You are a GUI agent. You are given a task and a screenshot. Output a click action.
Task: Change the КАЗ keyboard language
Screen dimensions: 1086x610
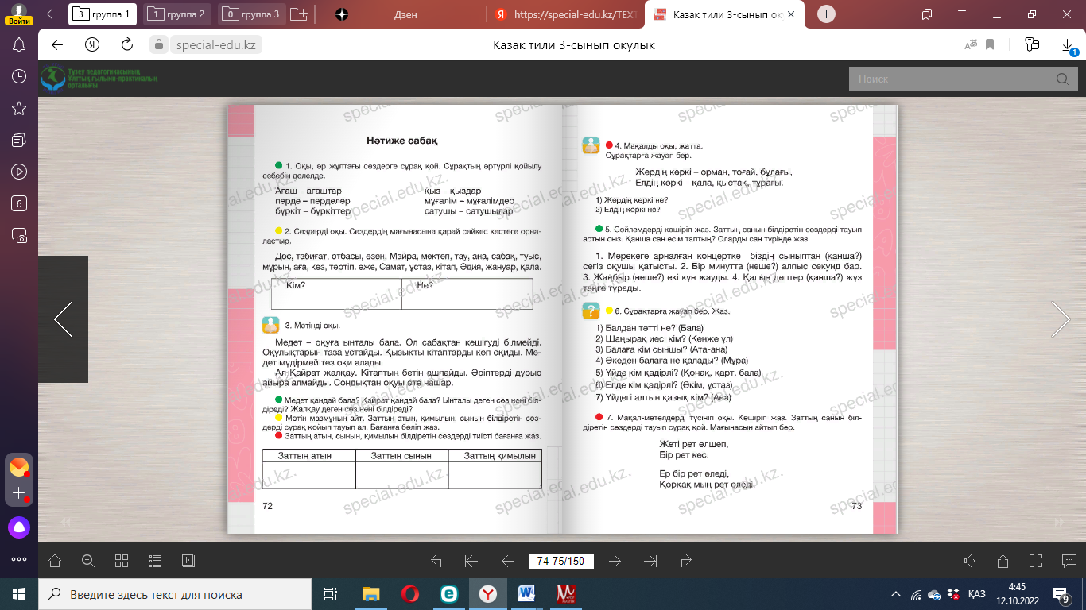point(977,594)
